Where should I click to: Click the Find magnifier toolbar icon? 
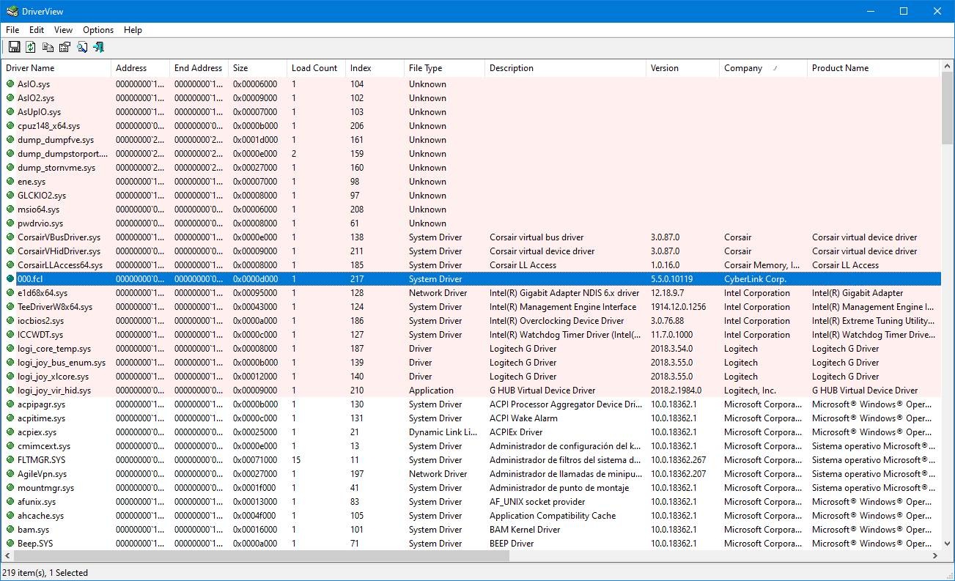82,48
